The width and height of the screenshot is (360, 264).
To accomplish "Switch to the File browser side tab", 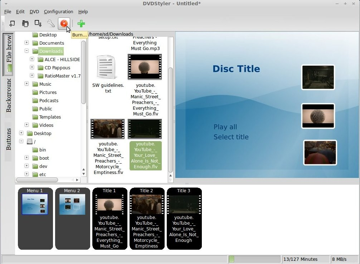I will [8, 54].
